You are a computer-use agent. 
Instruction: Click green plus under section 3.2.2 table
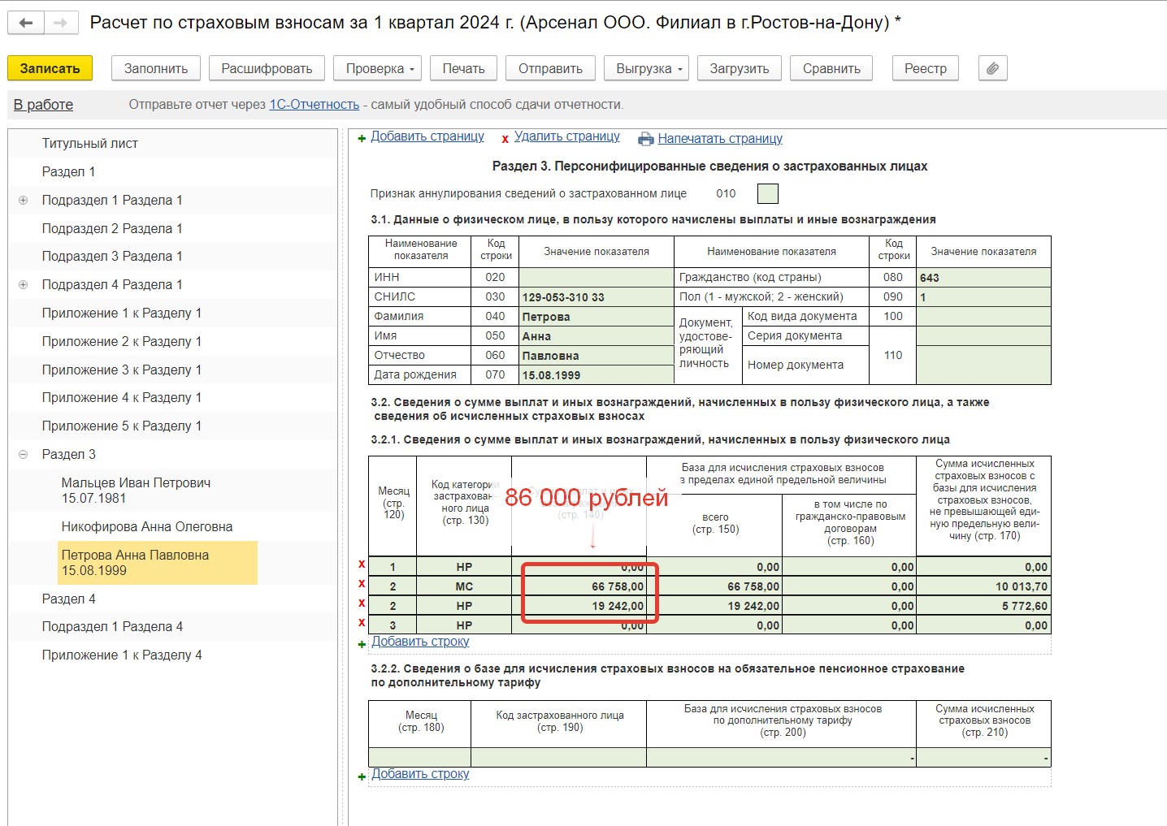(x=362, y=776)
